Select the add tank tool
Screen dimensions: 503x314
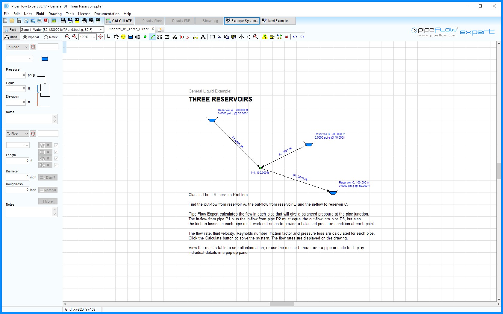coord(131,37)
